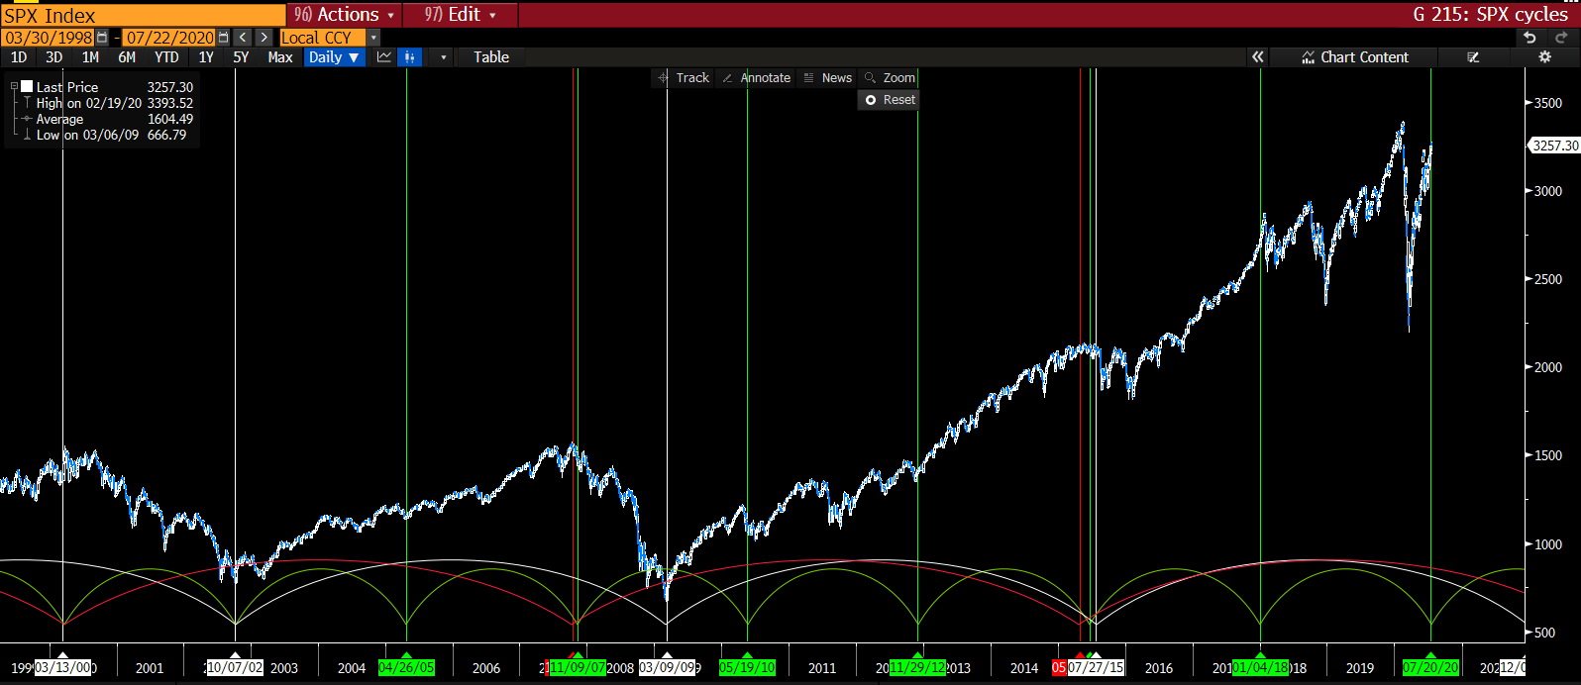Select the 1D time range
Image resolution: width=1581 pixels, height=685 pixels.
tap(19, 57)
